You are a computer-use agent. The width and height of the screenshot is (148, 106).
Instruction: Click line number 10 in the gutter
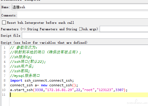(4, 90)
